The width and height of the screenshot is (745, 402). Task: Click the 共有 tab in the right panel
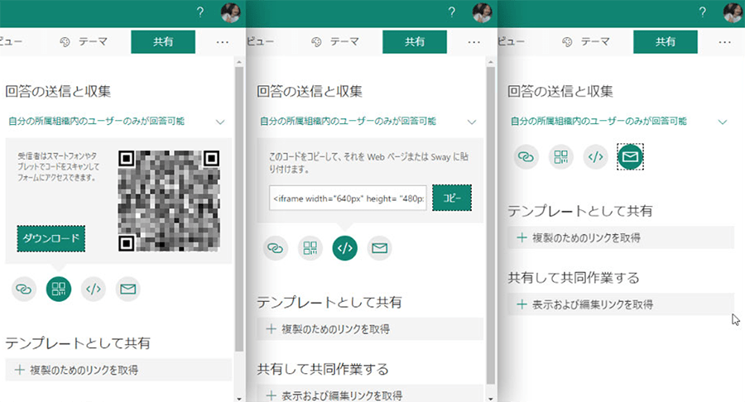[666, 41]
